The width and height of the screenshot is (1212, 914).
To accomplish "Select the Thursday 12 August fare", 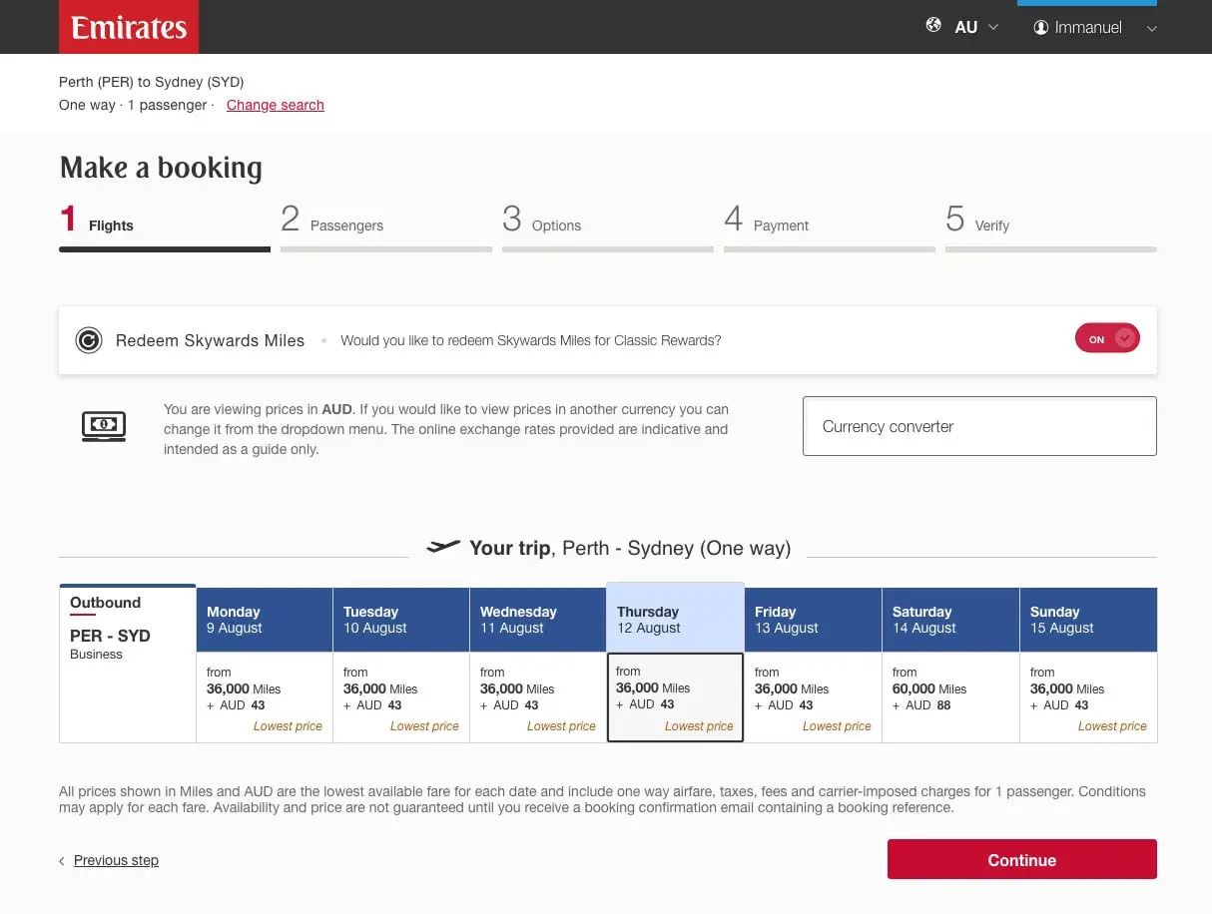I will [x=675, y=696].
